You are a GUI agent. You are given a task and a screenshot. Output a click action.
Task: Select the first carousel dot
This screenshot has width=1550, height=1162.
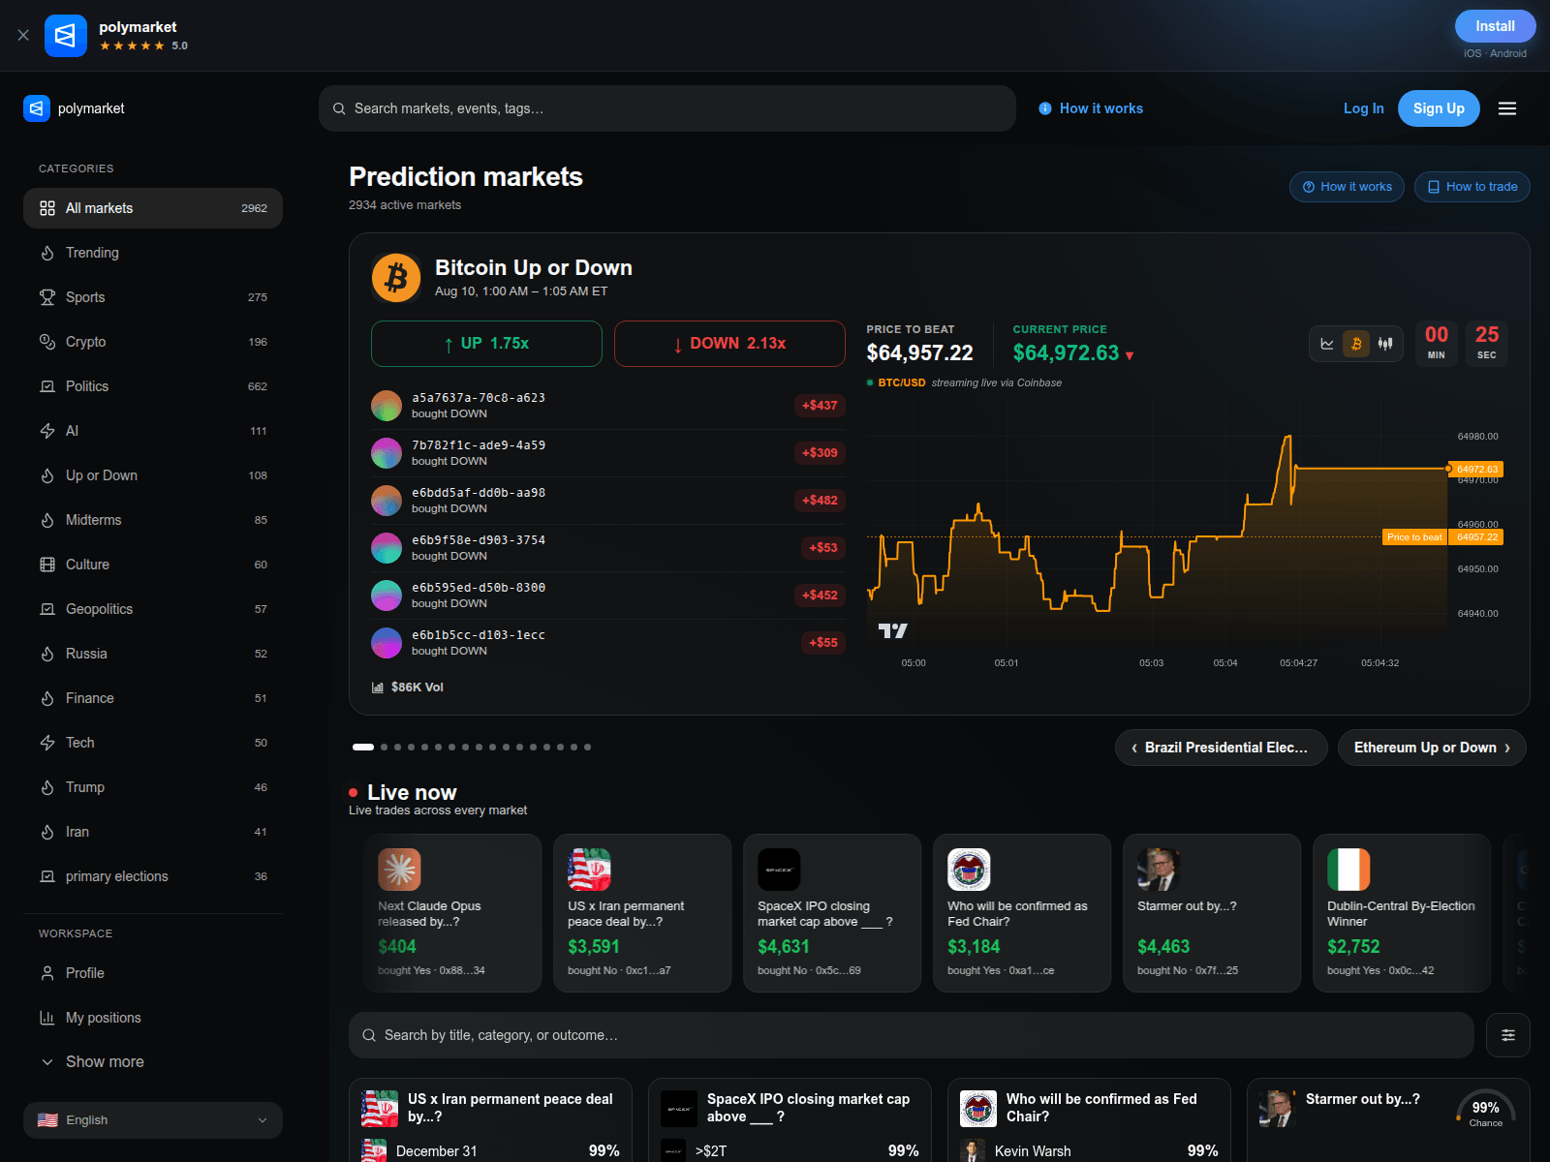tap(363, 747)
